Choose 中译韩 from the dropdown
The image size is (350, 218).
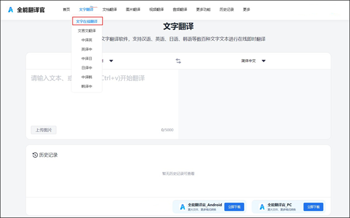[87, 77]
